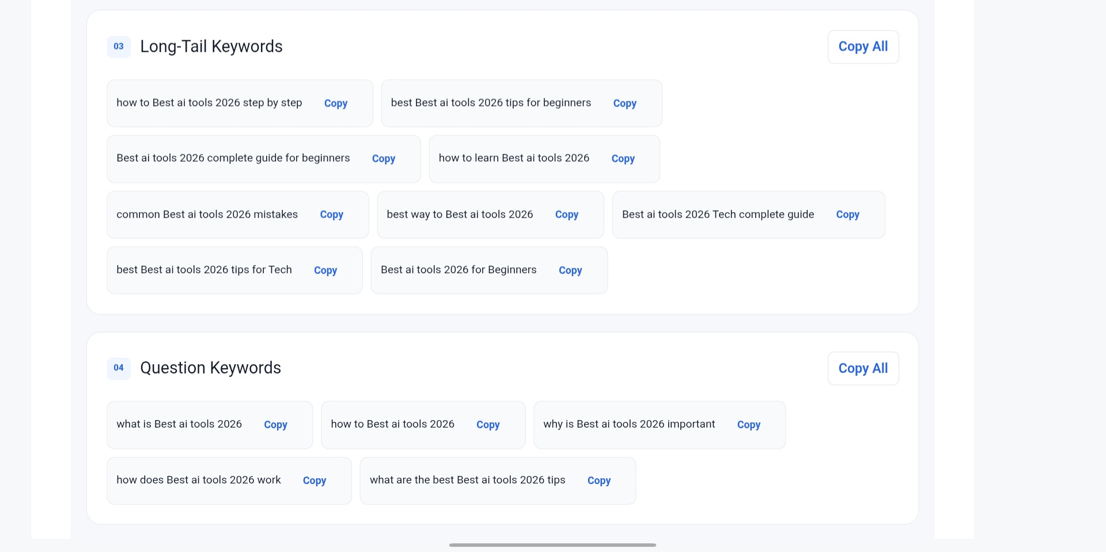Copy 'what are the best Best ai tools 2026 tips'
The height and width of the screenshot is (552, 1106).
pos(599,481)
